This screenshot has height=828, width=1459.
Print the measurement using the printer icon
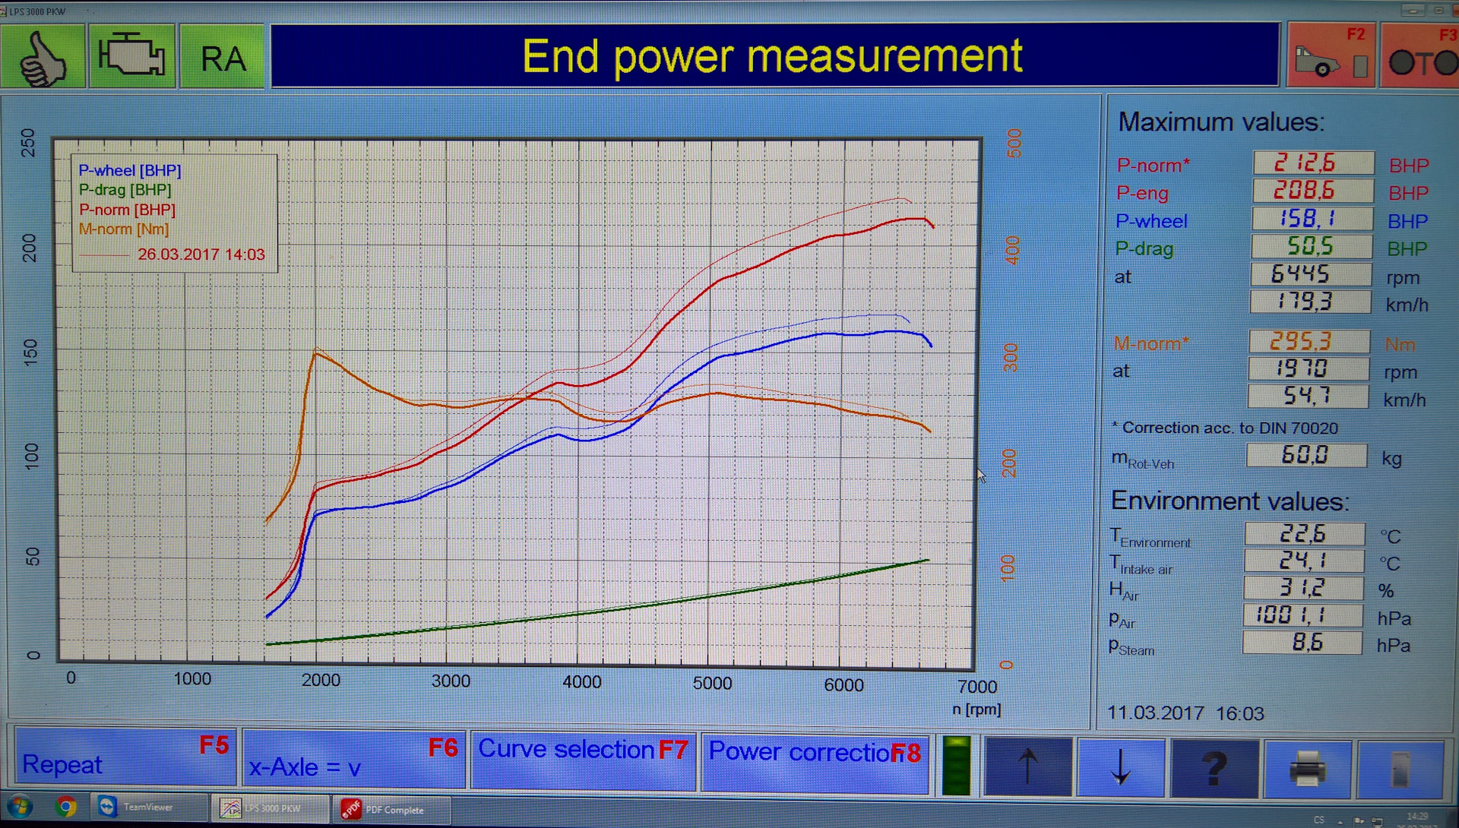(x=1307, y=768)
